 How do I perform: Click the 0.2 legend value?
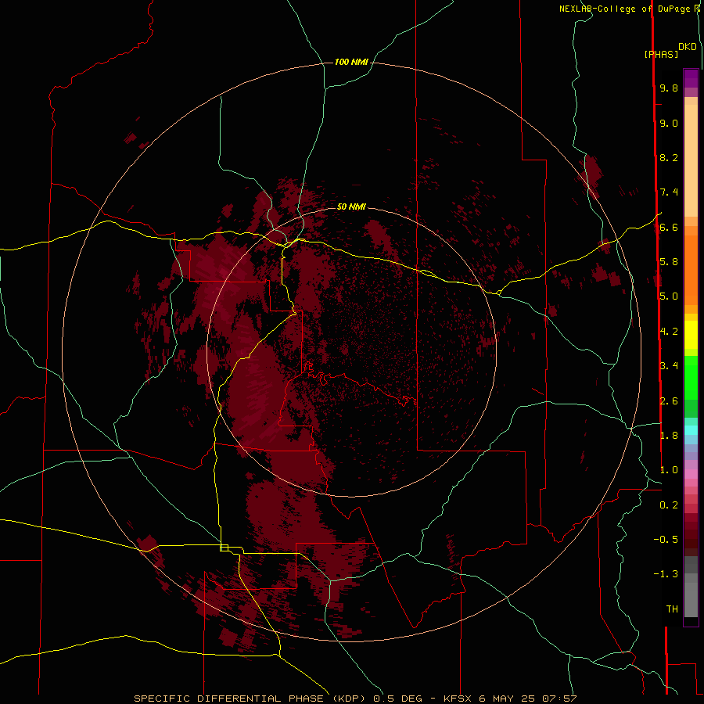669,505
